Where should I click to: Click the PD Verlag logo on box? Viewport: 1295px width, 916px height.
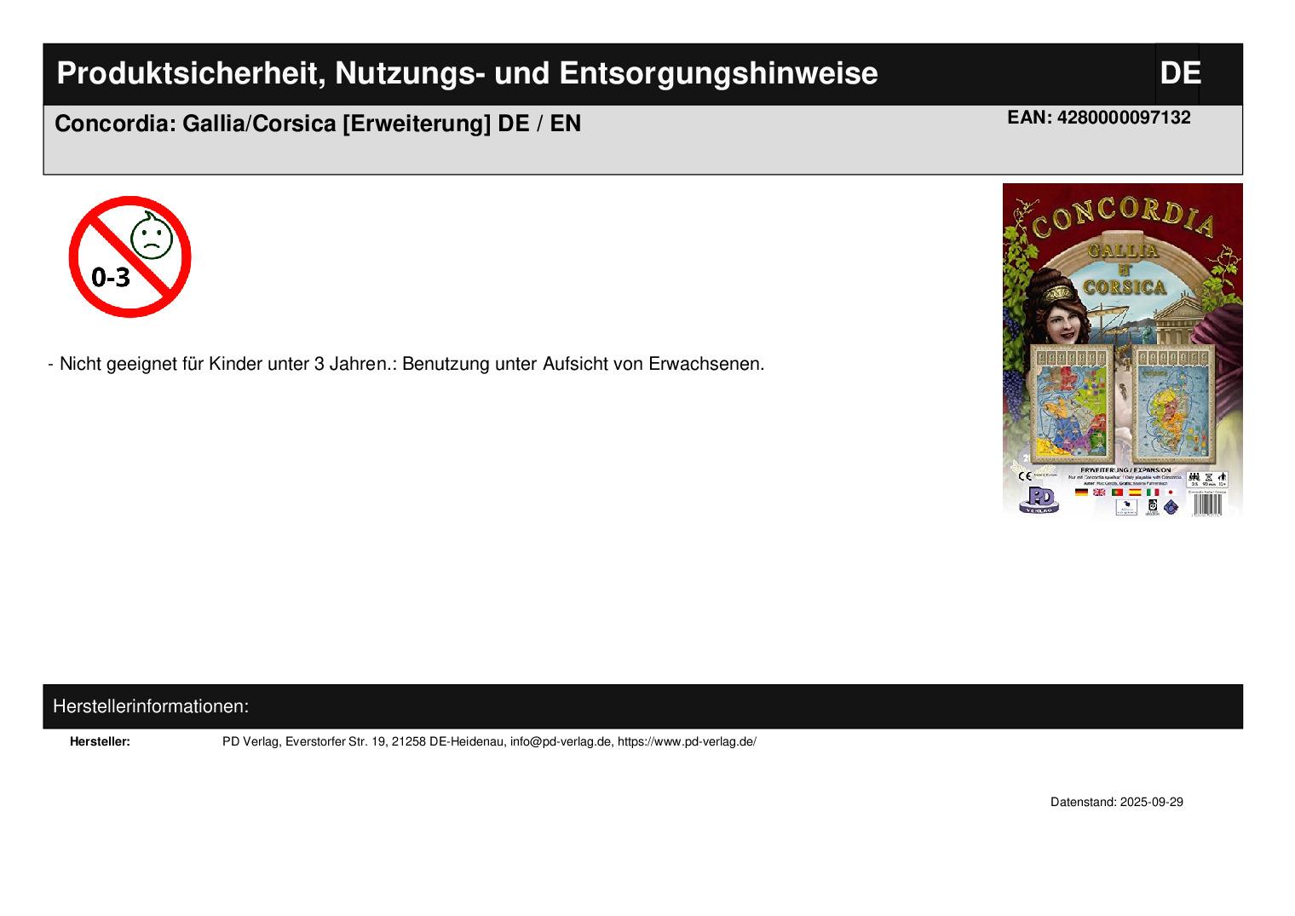tap(1039, 499)
